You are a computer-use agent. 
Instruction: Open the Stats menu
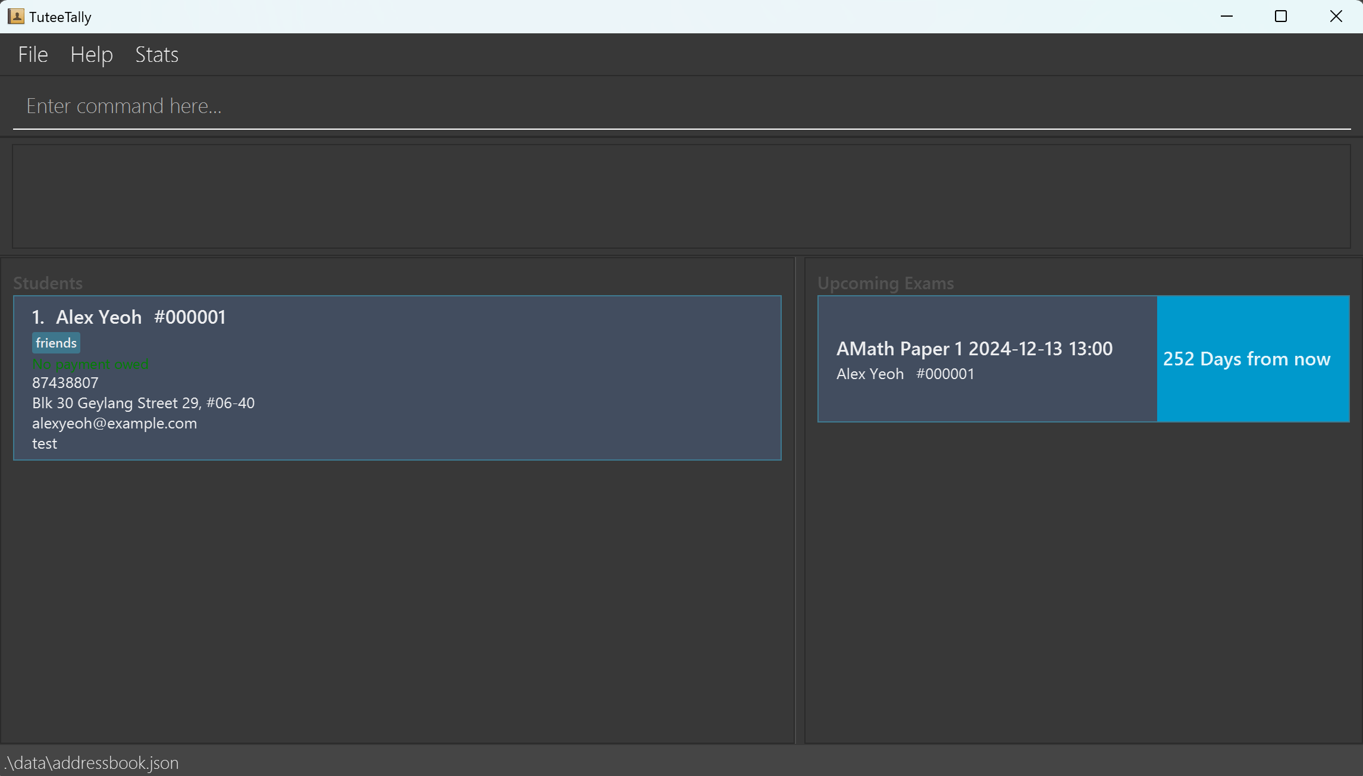coord(156,55)
